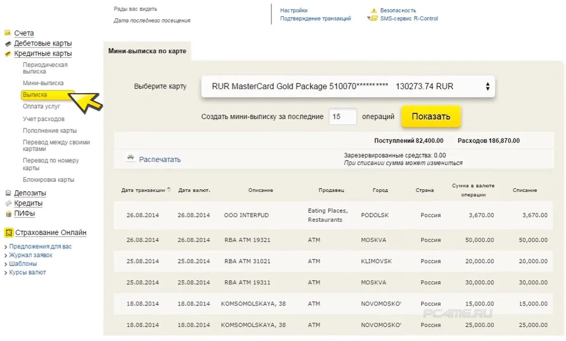This screenshot has height=341, width=566.
Task: Sort by Дата транзакции column arrow
Action: coord(169,190)
